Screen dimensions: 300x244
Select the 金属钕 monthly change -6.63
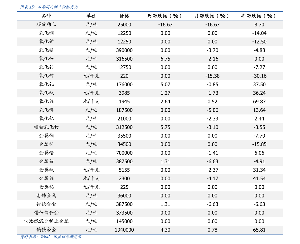(x=212, y=161)
